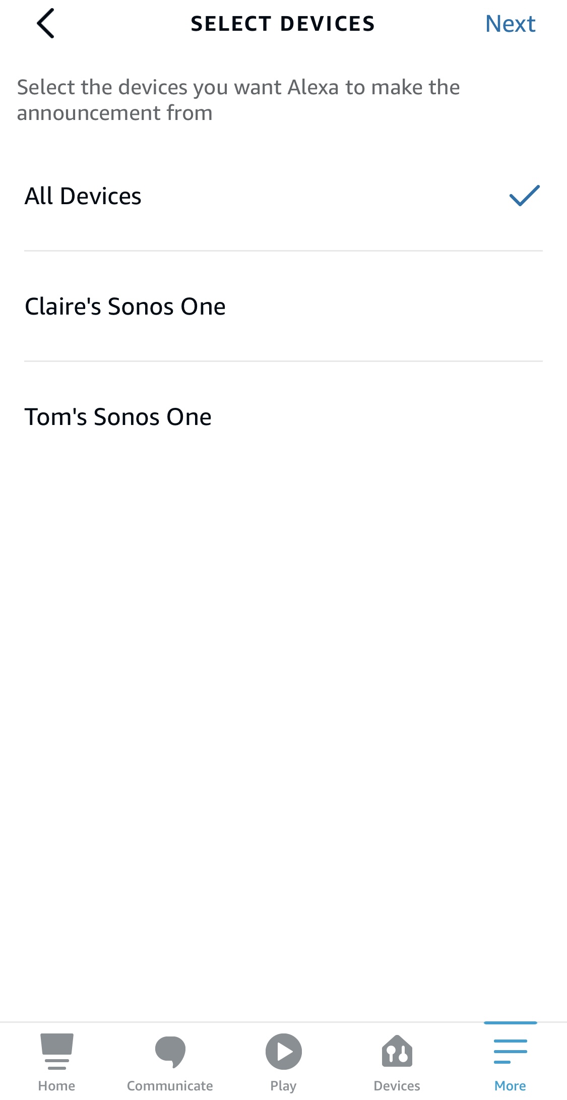The image size is (567, 1100).
Task: Click the announcement instruction text
Action: coord(238,100)
